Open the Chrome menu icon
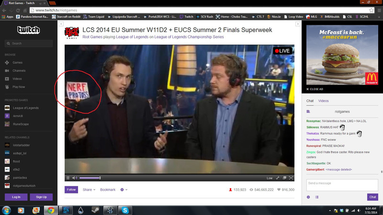Image resolution: width=383 pixels, height=215 pixels. click(379, 10)
